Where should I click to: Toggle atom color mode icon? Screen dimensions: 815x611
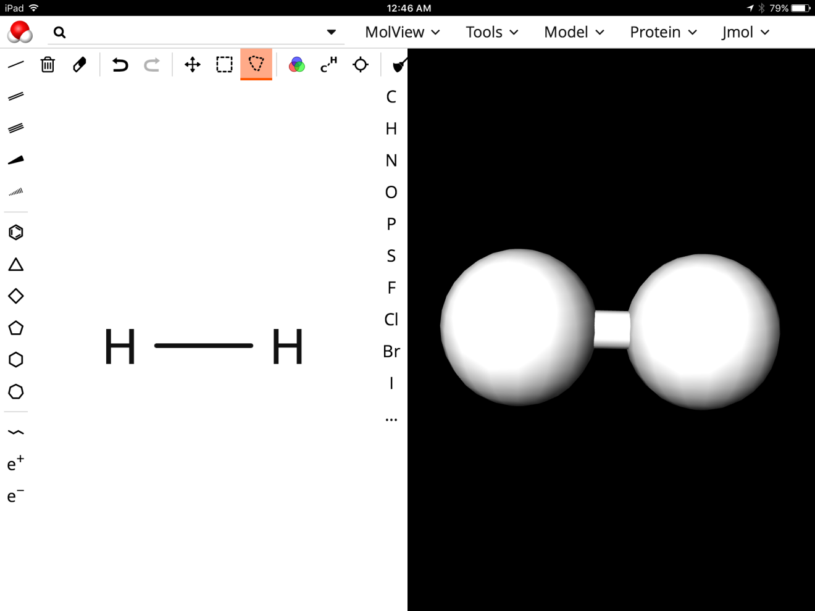(x=297, y=64)
